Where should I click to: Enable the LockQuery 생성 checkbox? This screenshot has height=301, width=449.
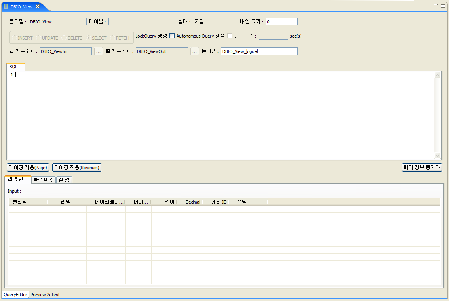click(172, 36)
